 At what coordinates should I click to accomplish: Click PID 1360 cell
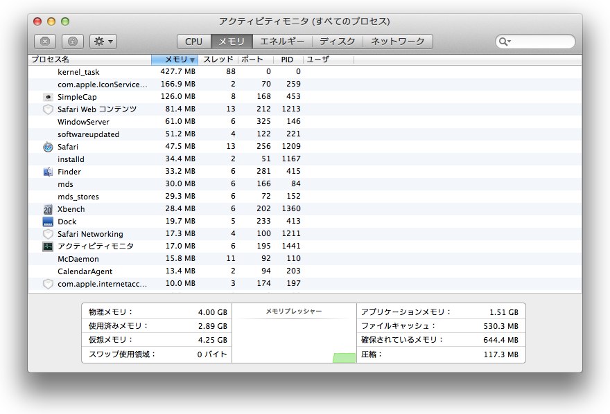[291, 208]
